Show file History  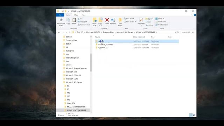(x=149, y=25)
